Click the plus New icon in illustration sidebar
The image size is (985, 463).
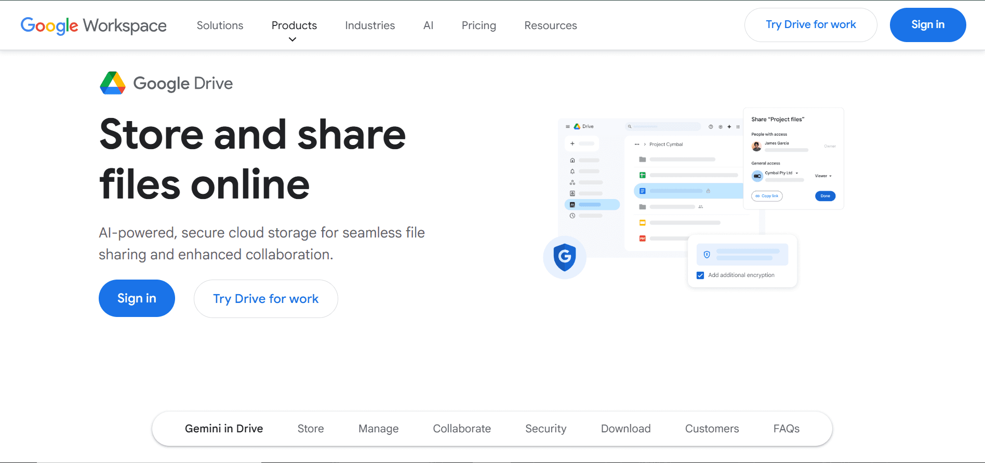pos(573,143)
